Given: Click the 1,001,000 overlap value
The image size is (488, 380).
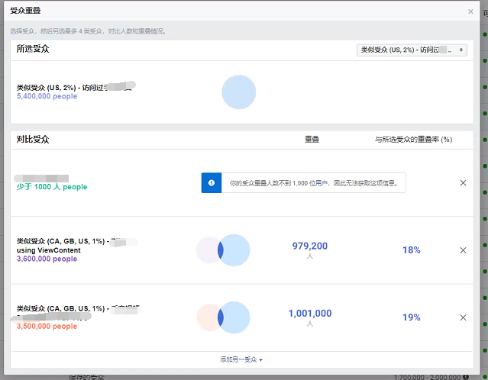Looking at the screenshot, I should pyautogui.click(x=310, y=314).
